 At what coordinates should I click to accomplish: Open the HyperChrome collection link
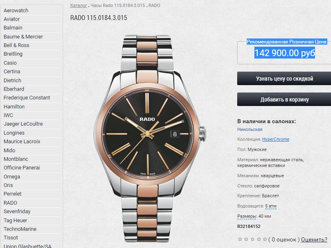tap(276, 139)
